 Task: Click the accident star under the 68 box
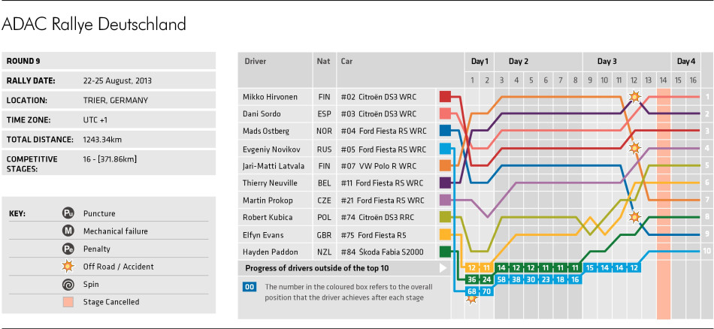[x=472, y=298]
